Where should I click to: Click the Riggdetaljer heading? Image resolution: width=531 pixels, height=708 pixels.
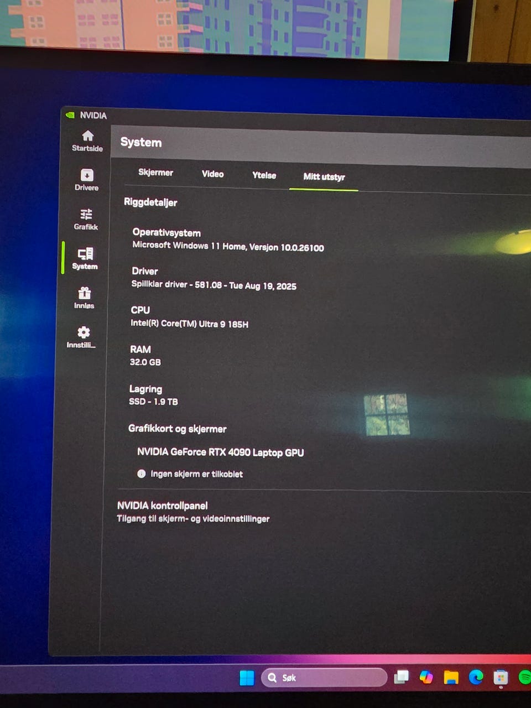coord(150,202)
